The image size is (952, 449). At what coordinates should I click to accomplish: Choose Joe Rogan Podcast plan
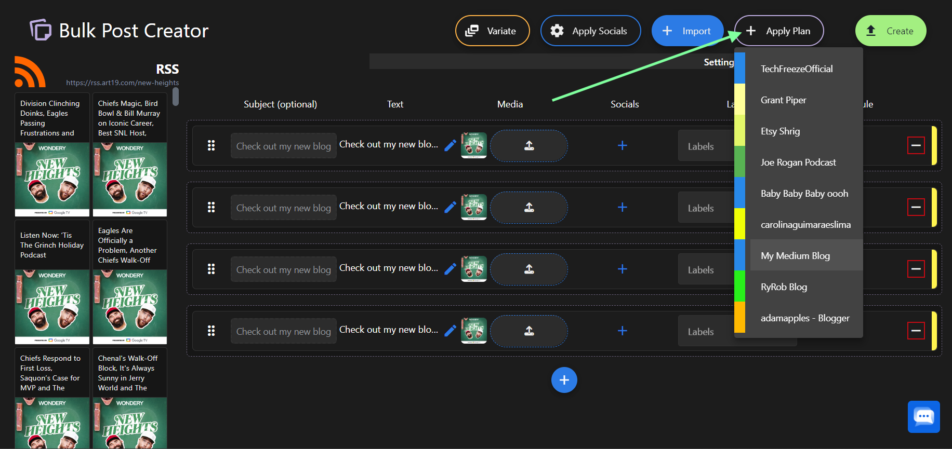pos(799,162)
